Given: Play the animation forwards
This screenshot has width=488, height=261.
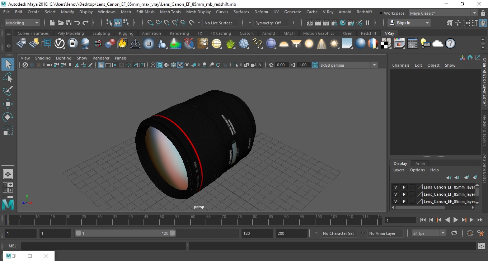Looking at the screenshot, I should (x=455, y=220).
